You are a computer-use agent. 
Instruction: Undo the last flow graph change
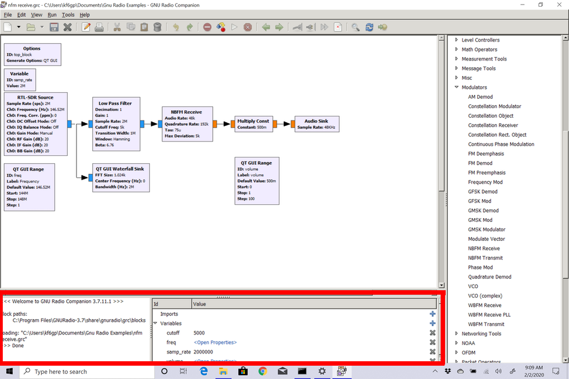click(176, 27)
